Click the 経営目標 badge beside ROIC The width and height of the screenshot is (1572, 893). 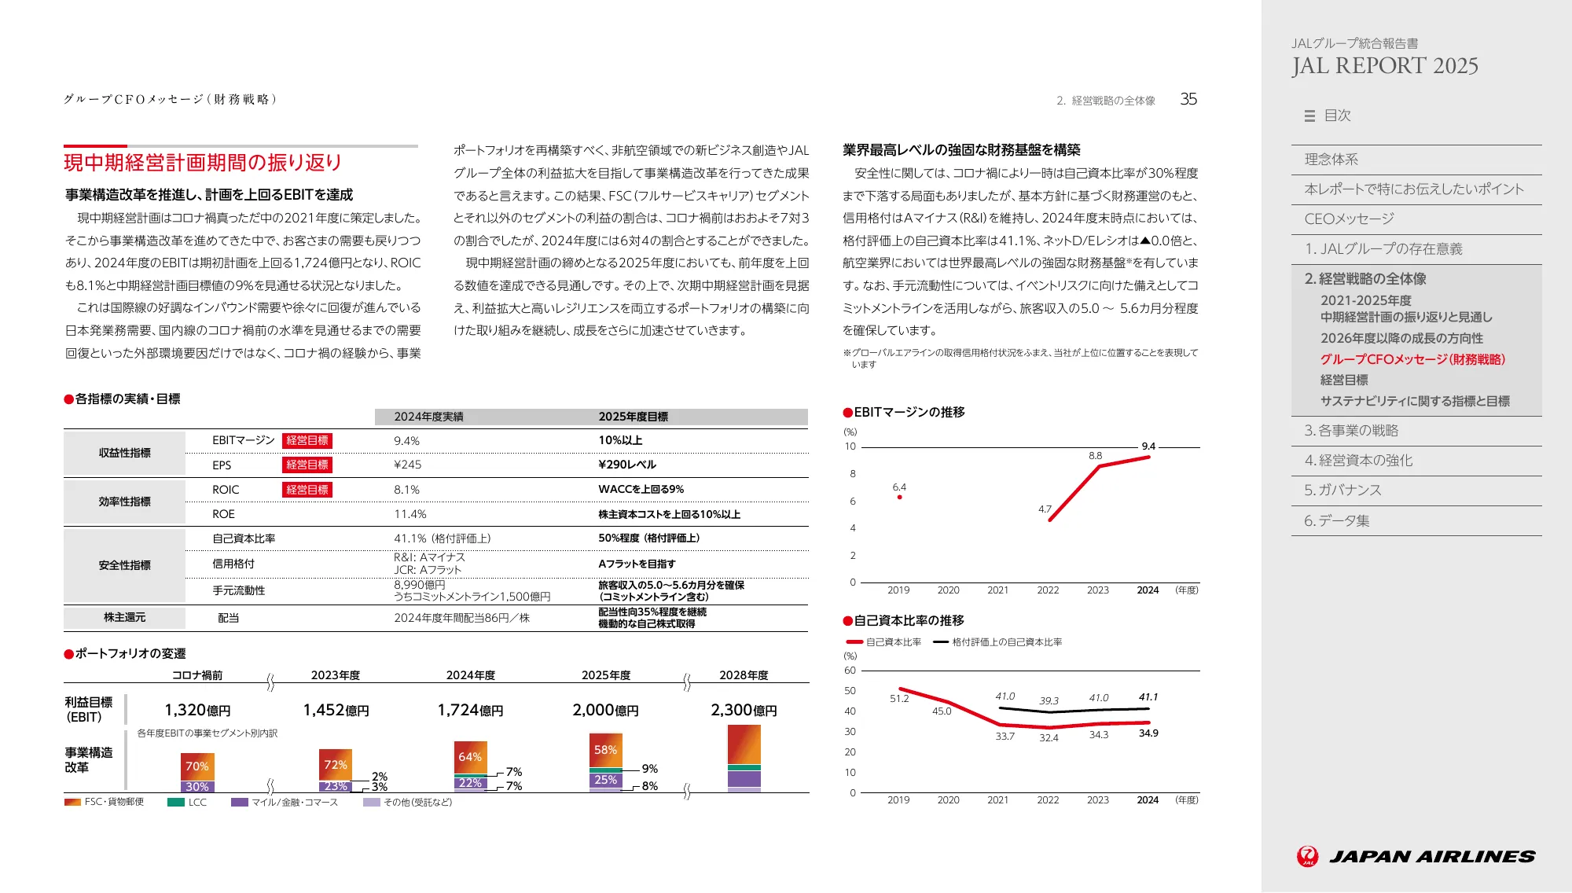point(307,490)
